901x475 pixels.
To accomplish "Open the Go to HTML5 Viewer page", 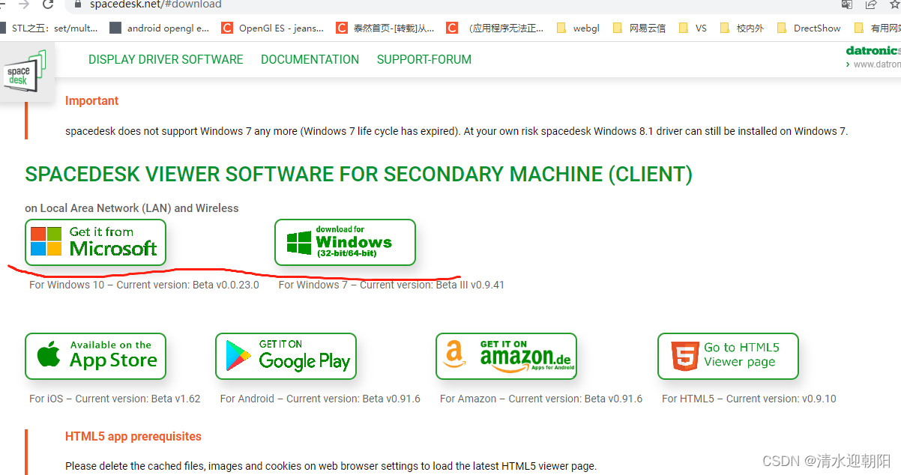I will tap(728, 356).
